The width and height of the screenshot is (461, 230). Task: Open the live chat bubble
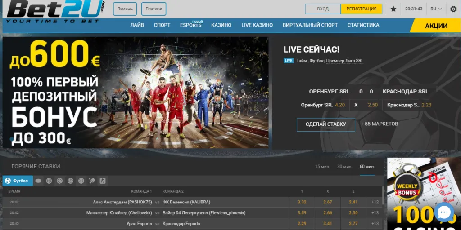[x=444, y=212]
